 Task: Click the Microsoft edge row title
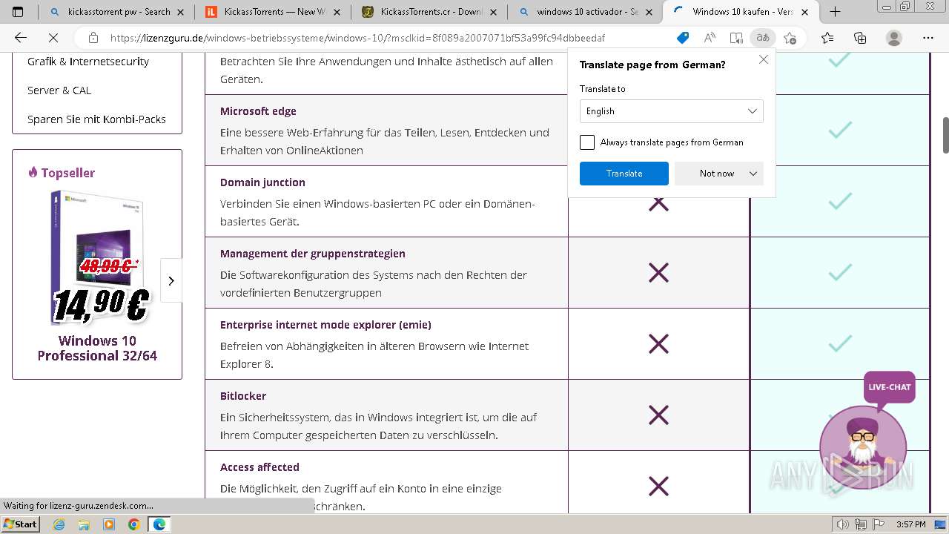(x=258, y=111)
